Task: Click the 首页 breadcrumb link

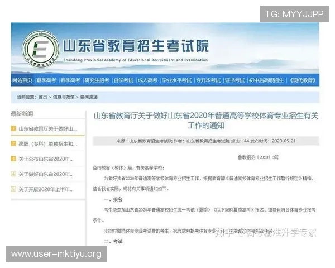Action: (43, 97)
